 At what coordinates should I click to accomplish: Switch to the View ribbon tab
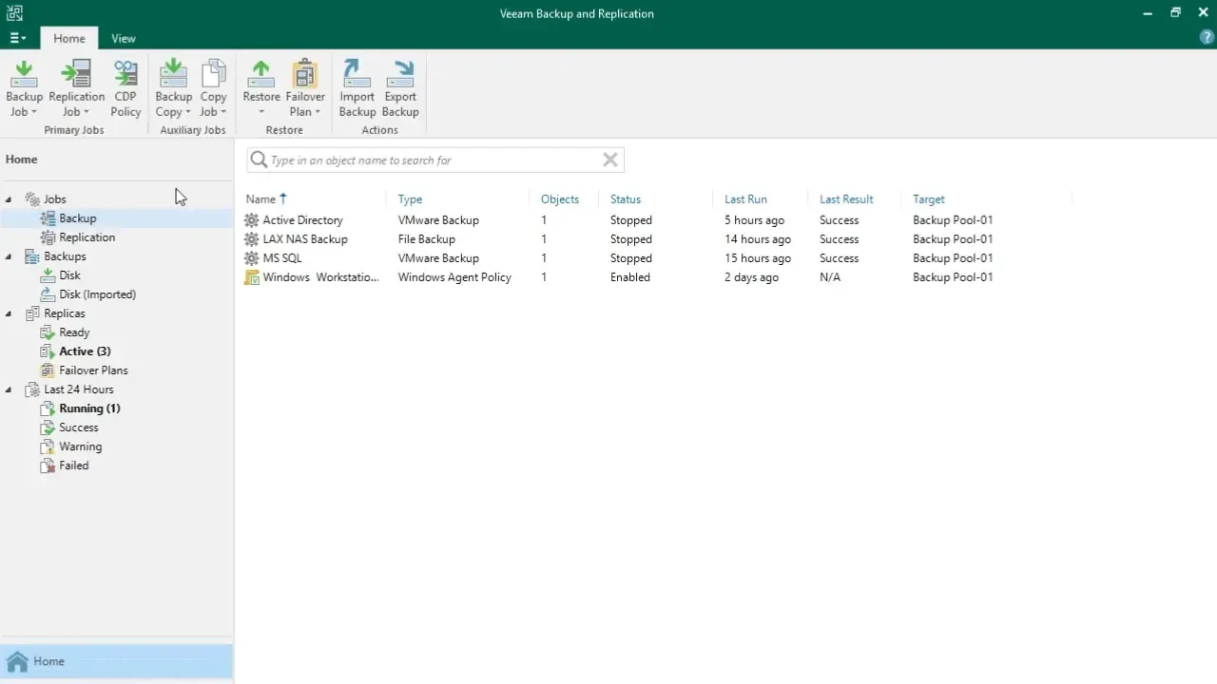pos(123,38)
